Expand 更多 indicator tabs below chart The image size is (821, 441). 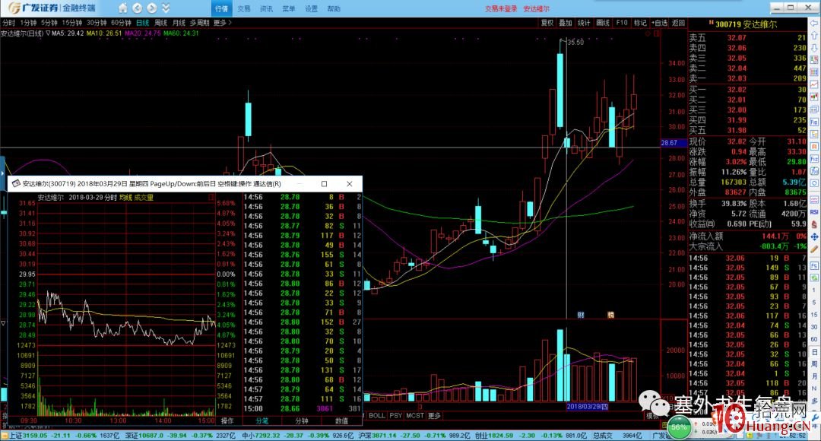(x=434, y=415)
